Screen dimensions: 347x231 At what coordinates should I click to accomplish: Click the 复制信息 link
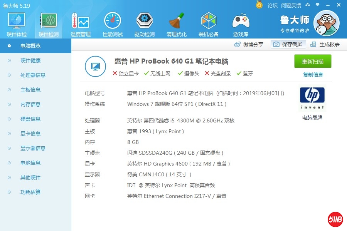313,75
